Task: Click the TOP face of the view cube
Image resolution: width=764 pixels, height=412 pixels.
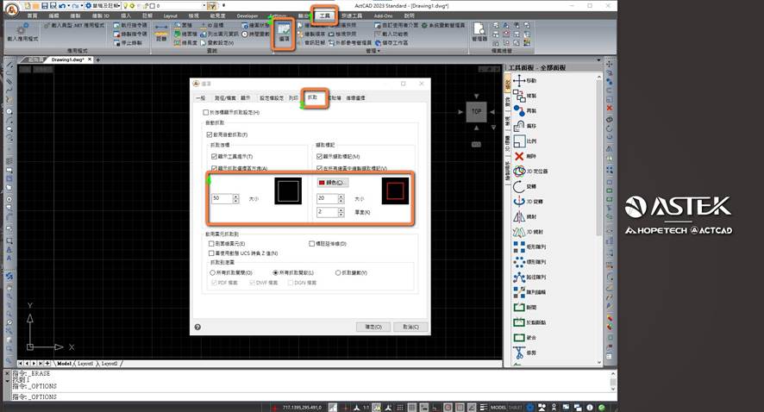Action: (x=476, y=111)
